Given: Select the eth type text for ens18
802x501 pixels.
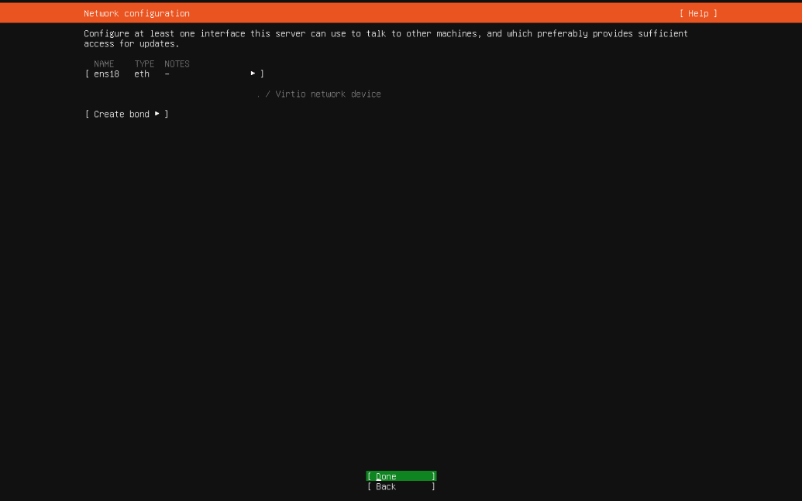Looking at the screenshot, I should [142, 74].
